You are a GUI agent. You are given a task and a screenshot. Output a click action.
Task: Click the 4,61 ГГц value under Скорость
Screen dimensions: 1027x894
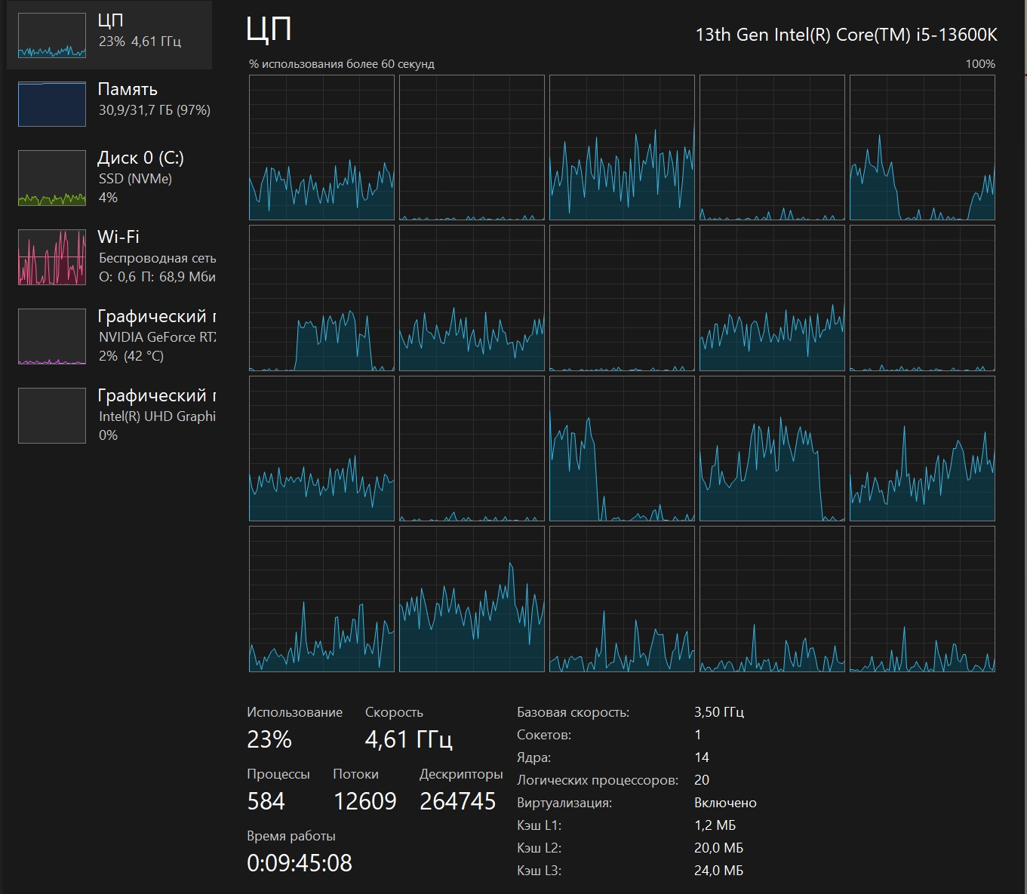click(409, 739)
